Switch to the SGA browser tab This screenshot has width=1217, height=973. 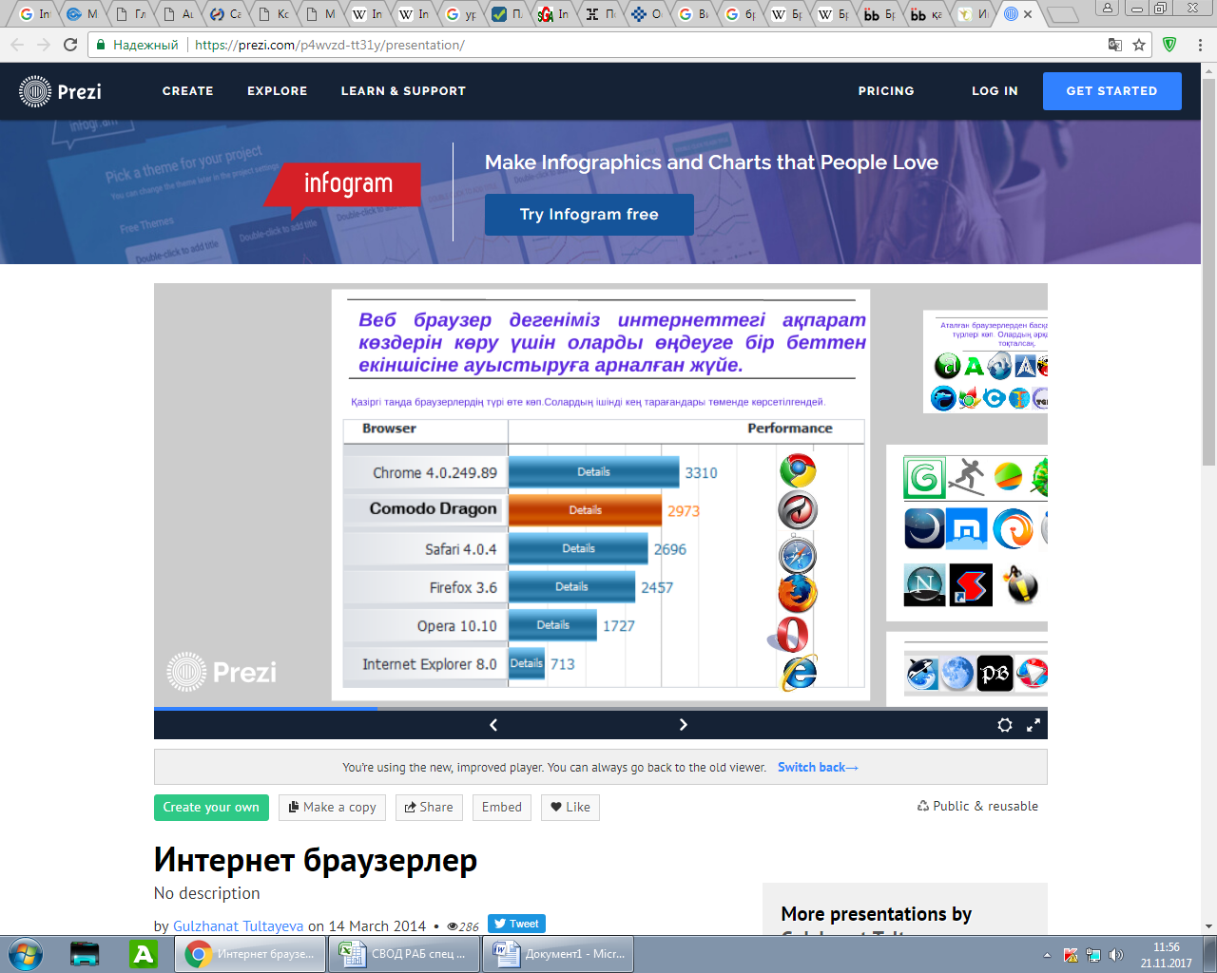point(553,14)
